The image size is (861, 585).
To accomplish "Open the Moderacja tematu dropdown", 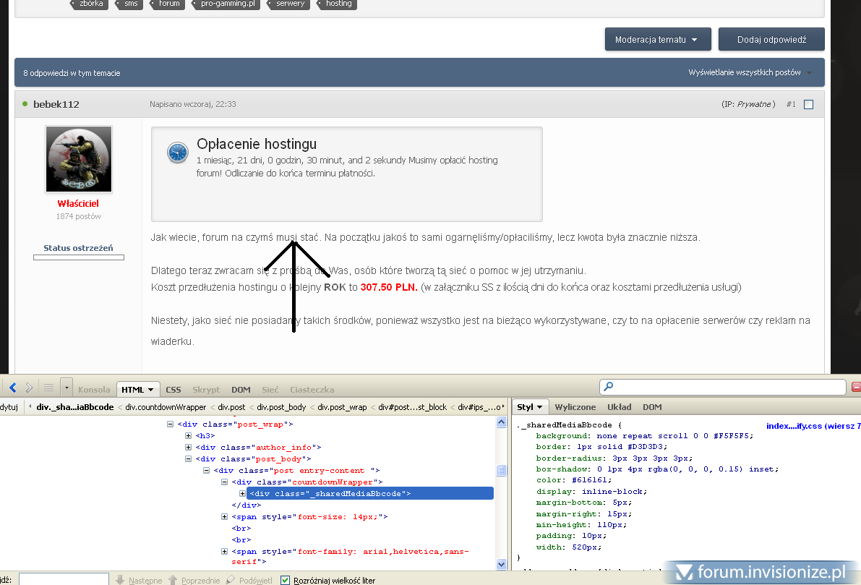I will tap(657, 40).
